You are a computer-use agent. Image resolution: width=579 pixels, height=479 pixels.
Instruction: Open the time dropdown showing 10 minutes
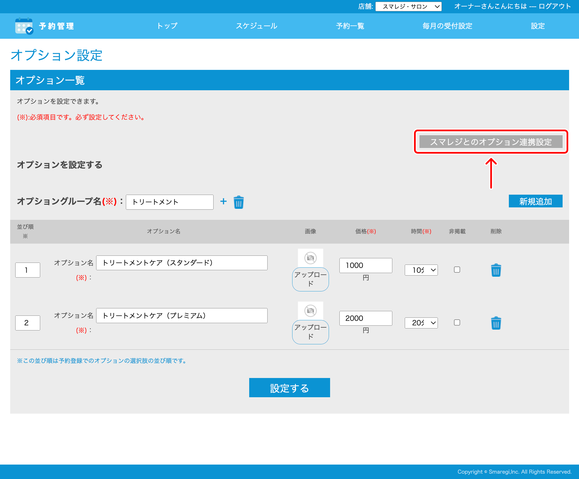click(x=421, y=270)
